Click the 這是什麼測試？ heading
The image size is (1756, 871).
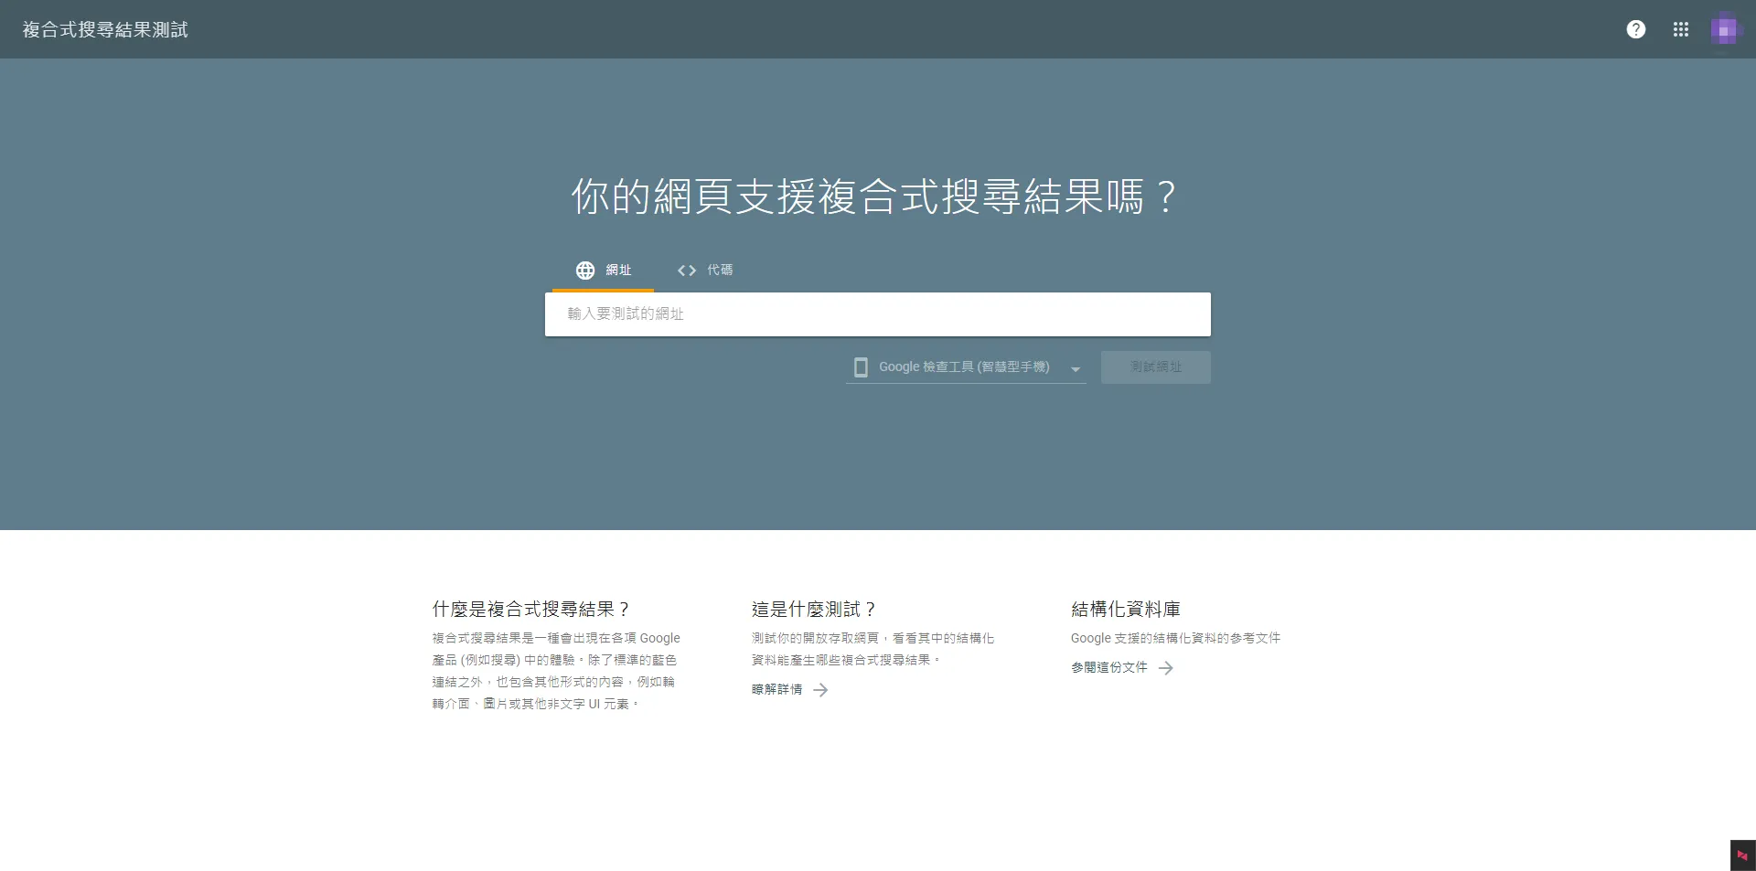tap(814, 609)
